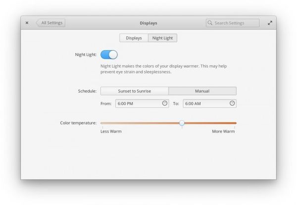Turn off the Night Light switch

[109, 54]
